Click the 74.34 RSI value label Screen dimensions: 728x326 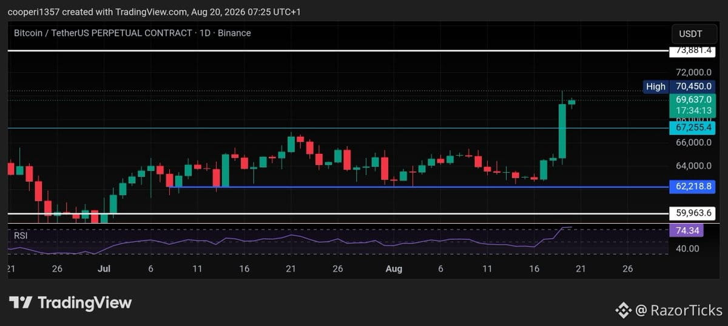(687, 230)
